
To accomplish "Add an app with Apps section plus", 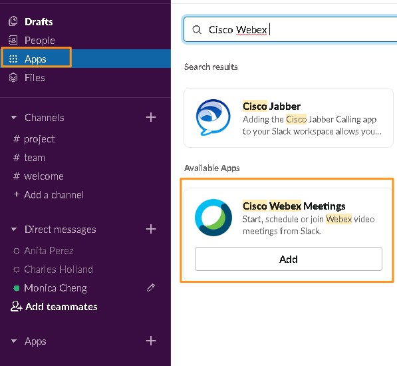I will point(151,341).
